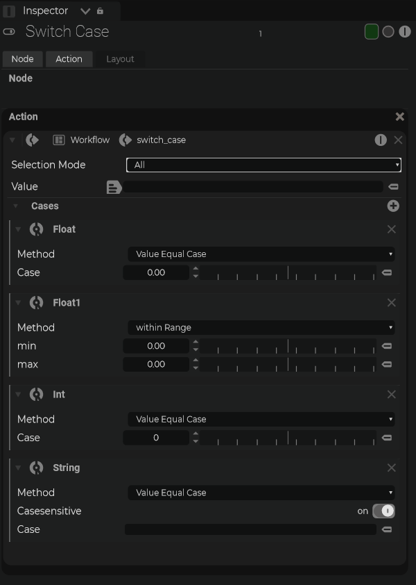The height and width of the screenshot is (585, 416).
Task: Remove the Float case with its X
Action: point(392,229)
